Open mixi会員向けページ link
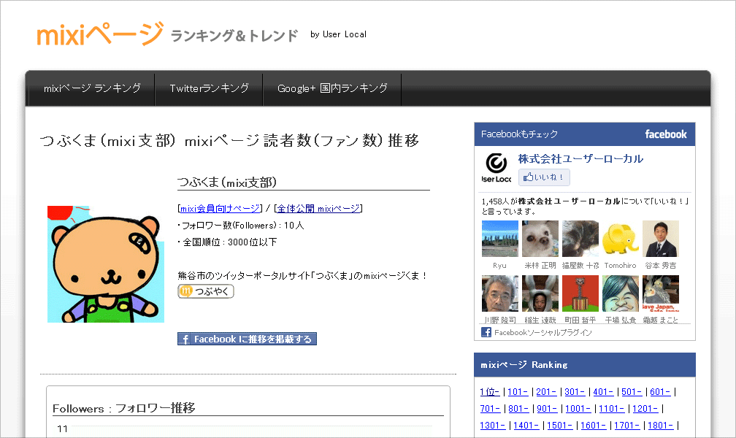The width and height of the screenshot is (736, 438). tap(220, 209)
